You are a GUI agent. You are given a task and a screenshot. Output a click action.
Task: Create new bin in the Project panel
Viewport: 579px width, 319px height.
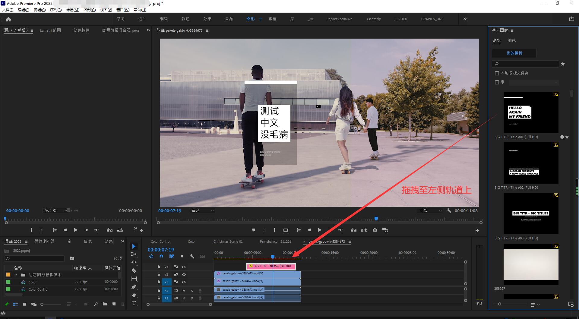(105, 304)
